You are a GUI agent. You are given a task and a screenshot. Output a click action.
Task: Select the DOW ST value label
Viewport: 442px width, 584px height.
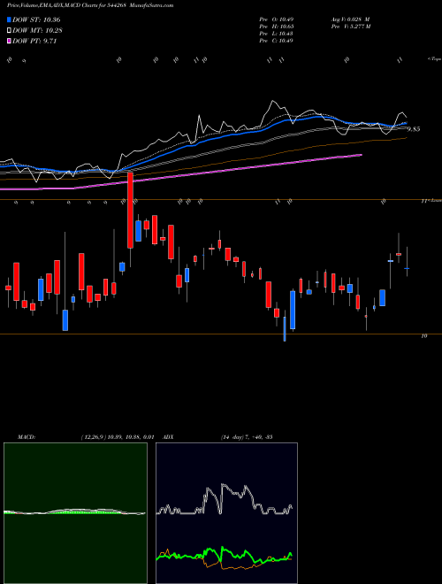click(x=36, y=19)
